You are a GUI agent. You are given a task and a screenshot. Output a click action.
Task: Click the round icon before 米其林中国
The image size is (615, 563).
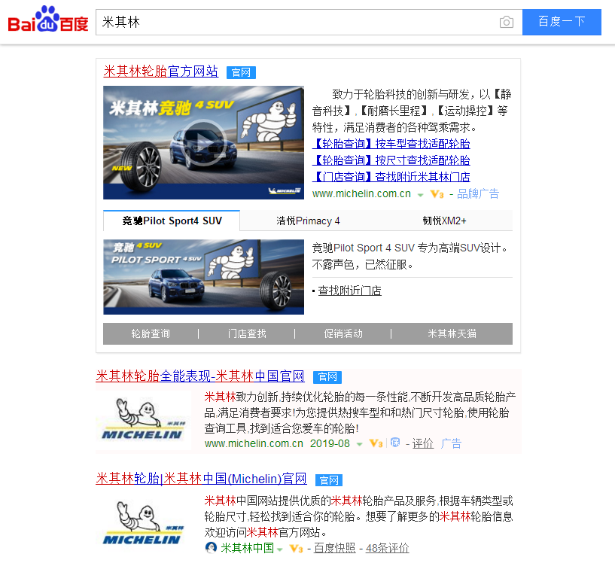[211, 547]
